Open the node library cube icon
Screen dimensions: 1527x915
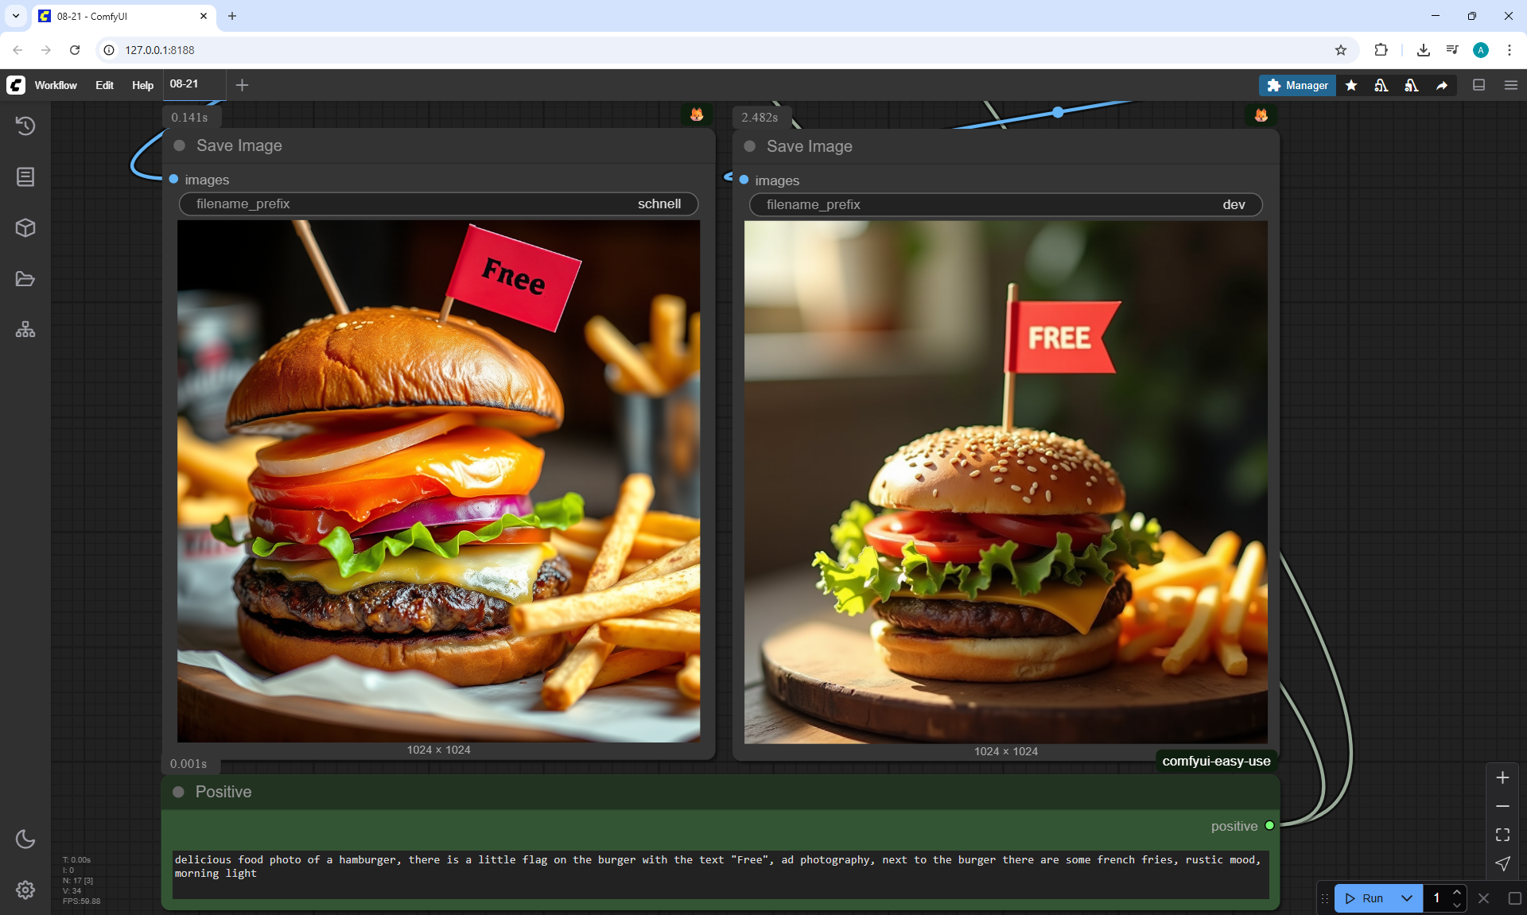(x=25, y=228)
